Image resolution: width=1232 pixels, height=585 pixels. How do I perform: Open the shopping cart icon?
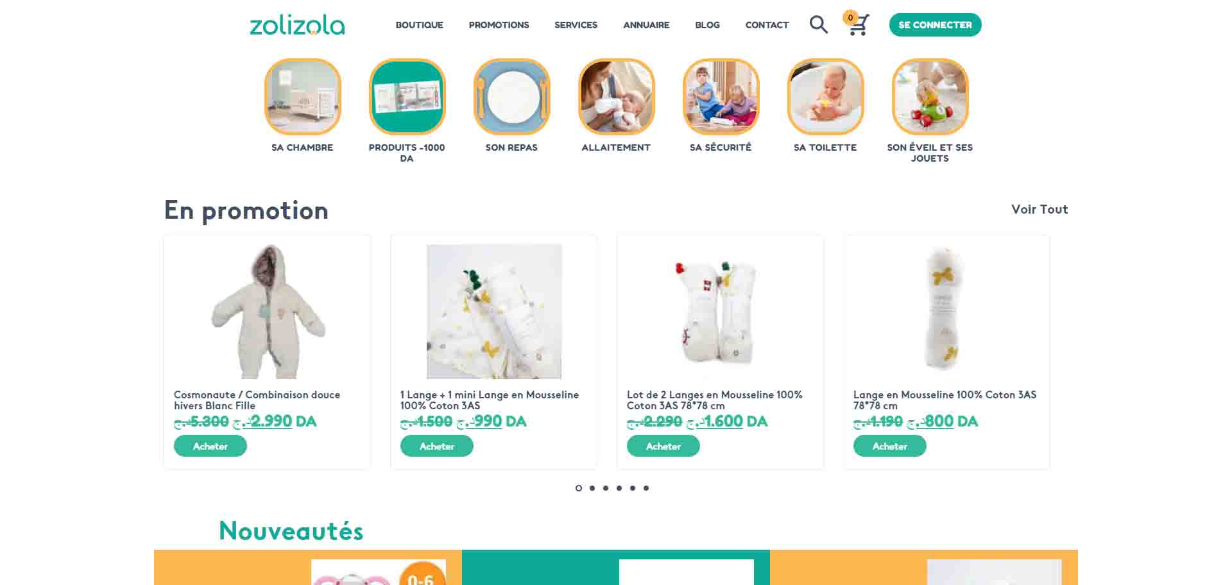point(857,24)
